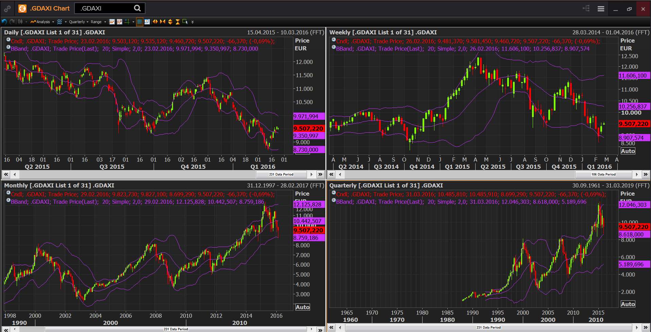Click the Undo icon on the toolbar
The width and height of the screenshot is (651, 332).
pos(5,22)
